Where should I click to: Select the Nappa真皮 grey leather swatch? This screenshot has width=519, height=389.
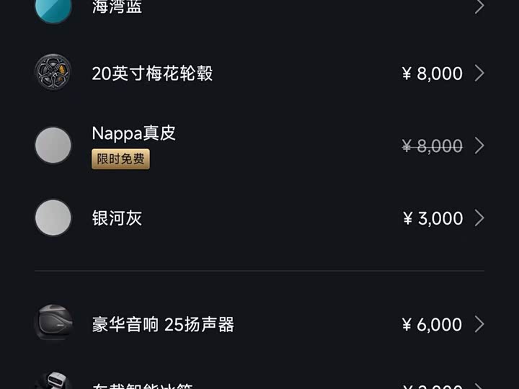pyautogui.click(x=53, y=145)
